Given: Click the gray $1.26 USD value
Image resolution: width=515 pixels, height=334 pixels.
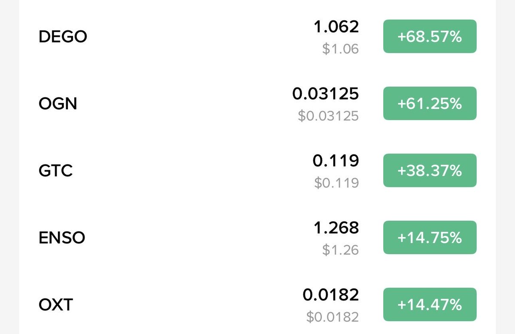Looking at the screenshot, I should pos(340,250).
